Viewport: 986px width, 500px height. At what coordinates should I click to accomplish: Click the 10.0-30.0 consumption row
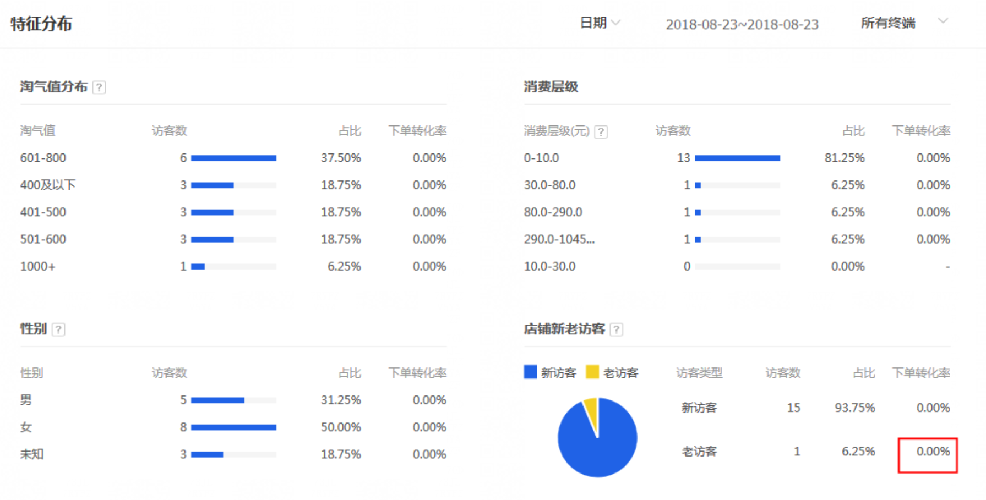pyautogui.click(x=737, y=267)
